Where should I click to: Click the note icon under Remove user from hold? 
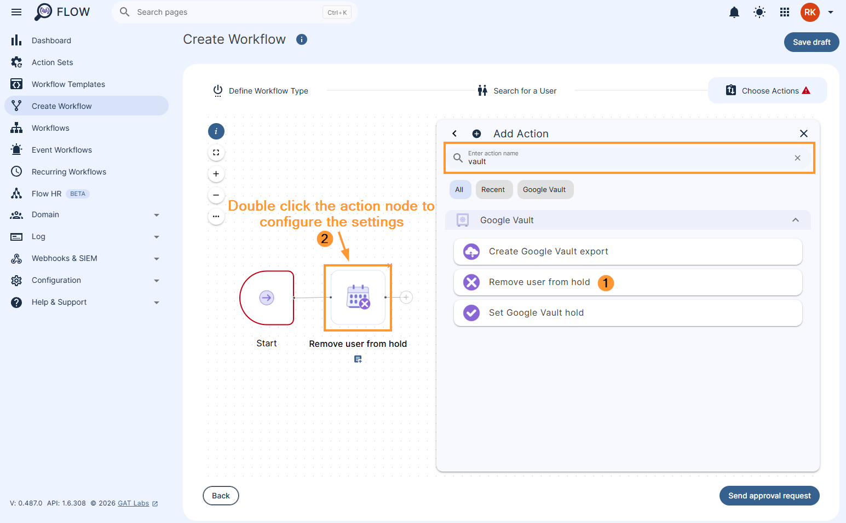pyautogui.click(x=358, y=359)
